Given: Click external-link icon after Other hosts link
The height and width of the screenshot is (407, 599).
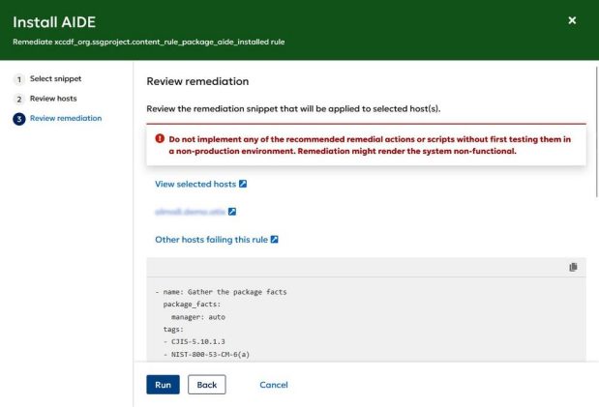Looking at the screenshot, I should click(x=276, y=238).
